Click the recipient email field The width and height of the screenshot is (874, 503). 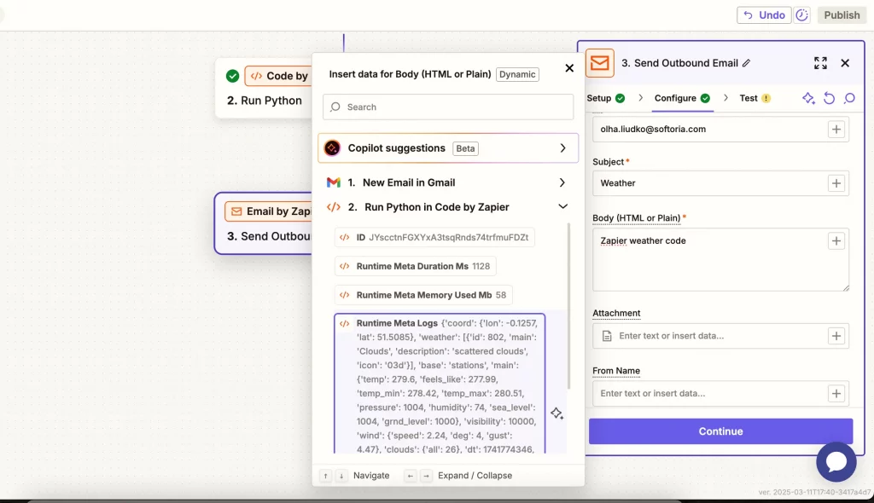(720, 130)
